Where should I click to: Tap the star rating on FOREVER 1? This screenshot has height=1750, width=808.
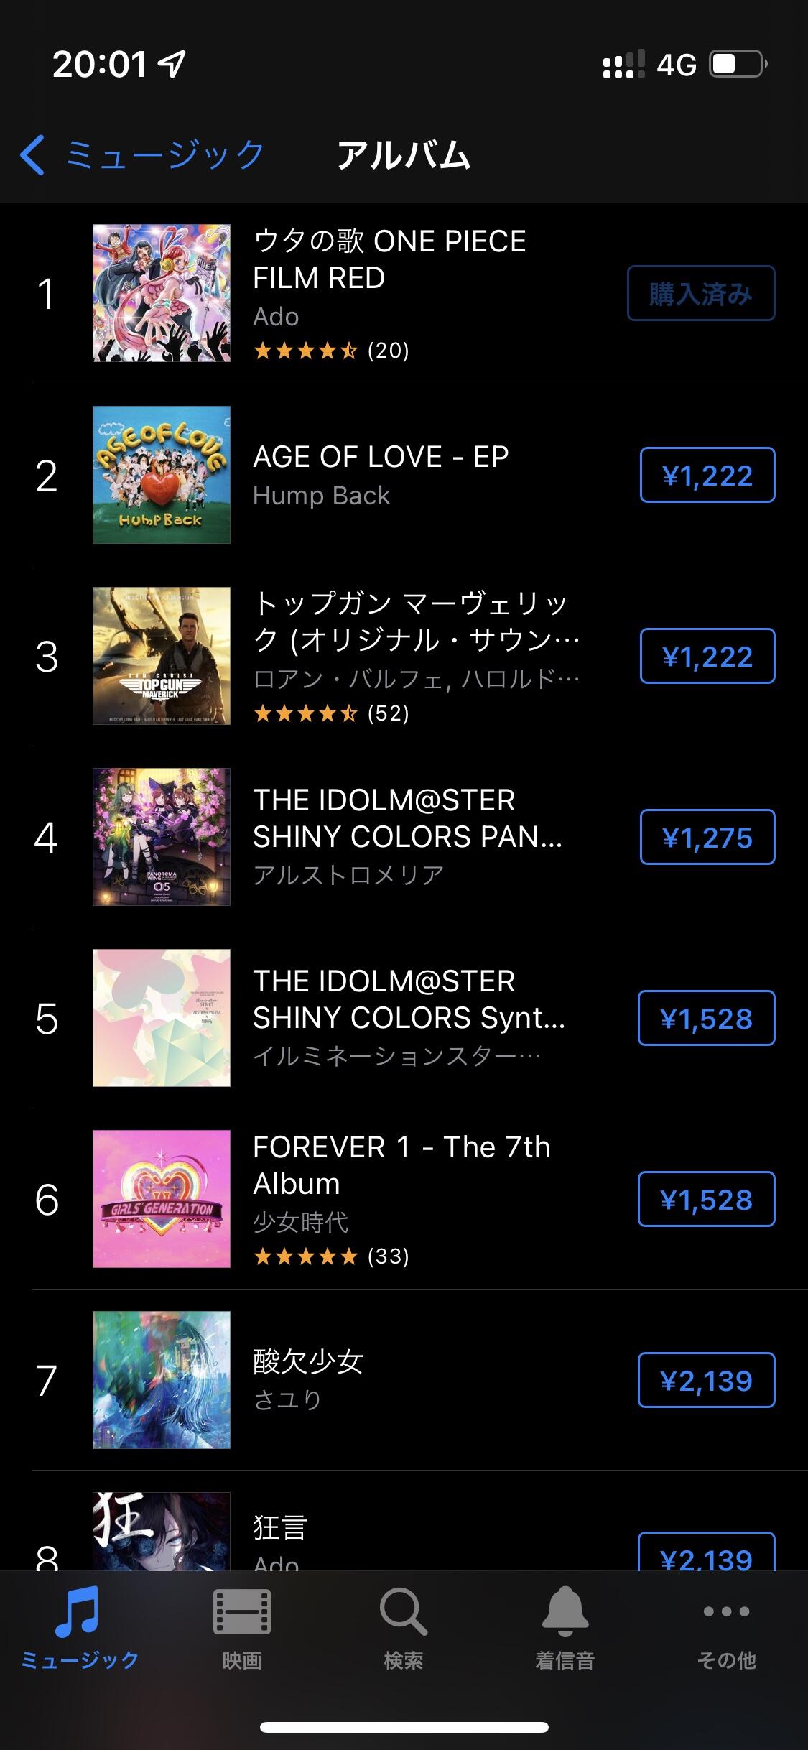pyautogui.click(x=305, y=1256)
